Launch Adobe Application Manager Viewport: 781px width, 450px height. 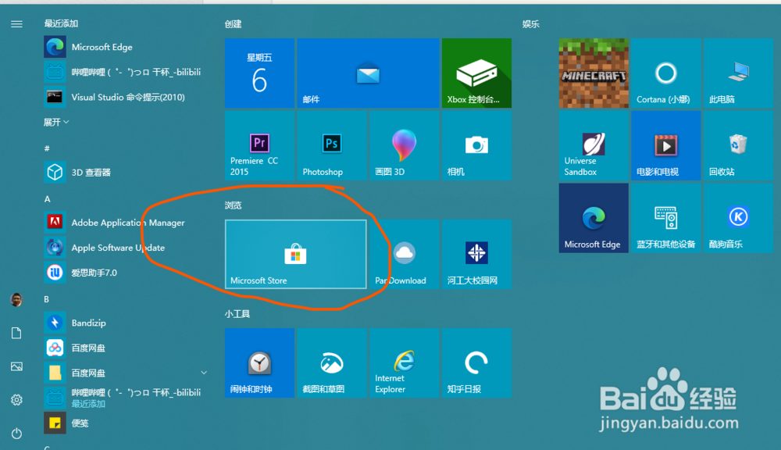pos(126,222)
